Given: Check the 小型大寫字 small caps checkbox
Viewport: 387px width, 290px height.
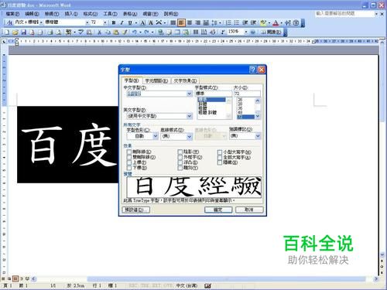Looking at the screenshot, I should 220,152.
